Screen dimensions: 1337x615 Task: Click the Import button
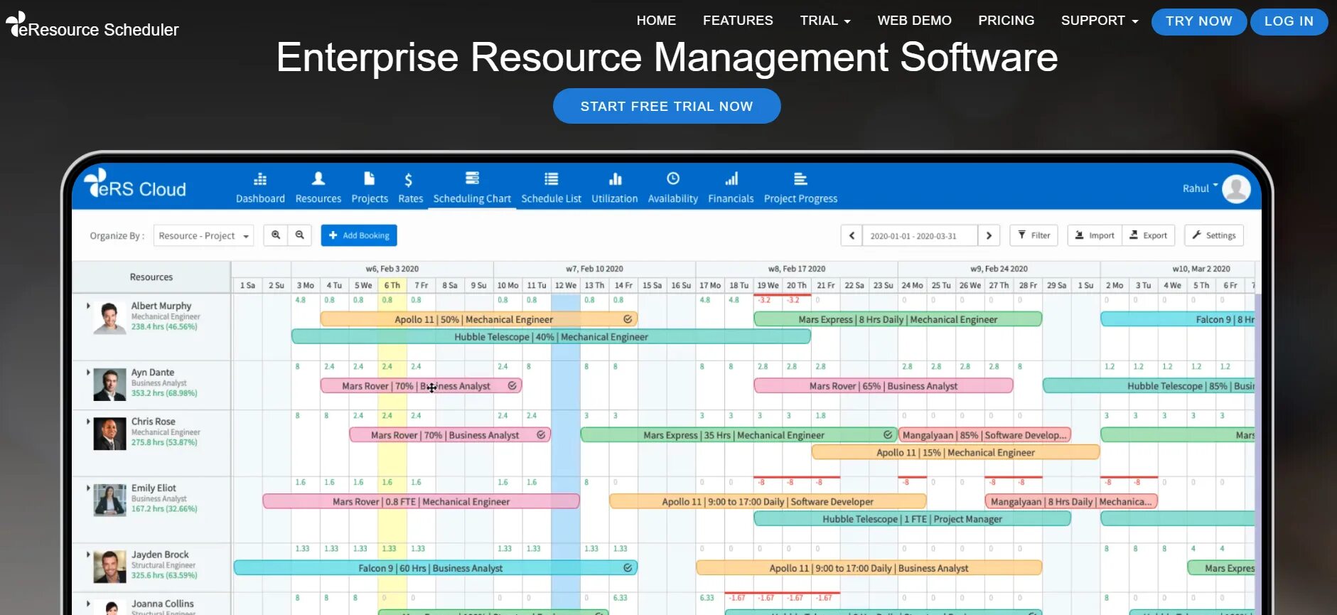1095,235
